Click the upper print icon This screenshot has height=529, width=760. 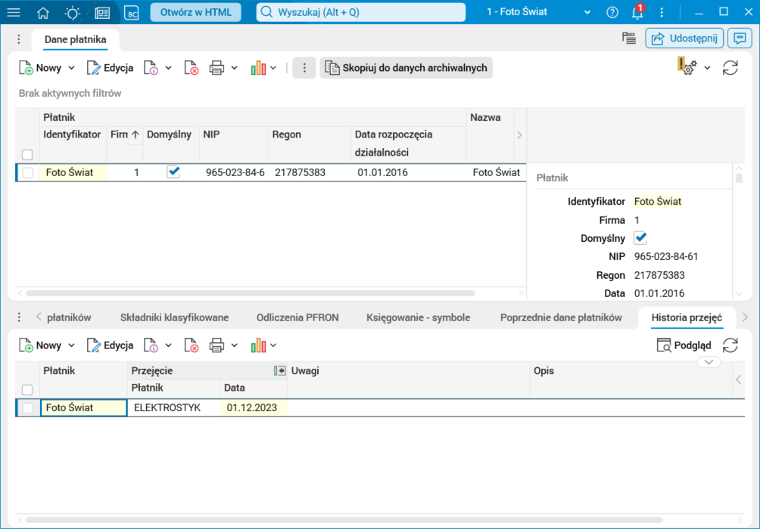pos(216,68)
